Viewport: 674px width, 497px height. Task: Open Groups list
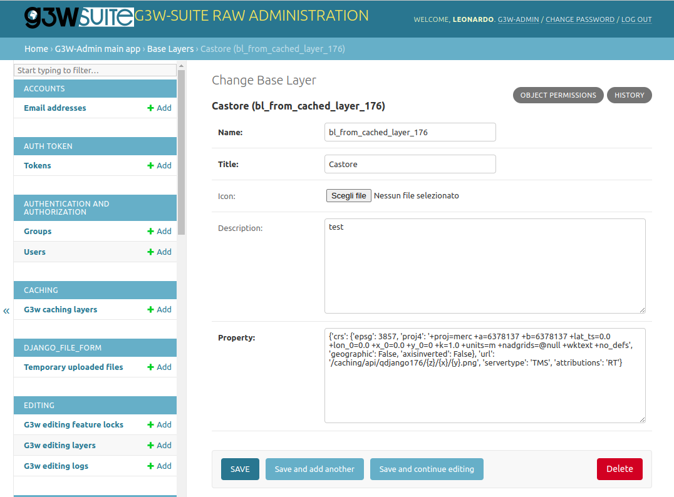(38, 231)
